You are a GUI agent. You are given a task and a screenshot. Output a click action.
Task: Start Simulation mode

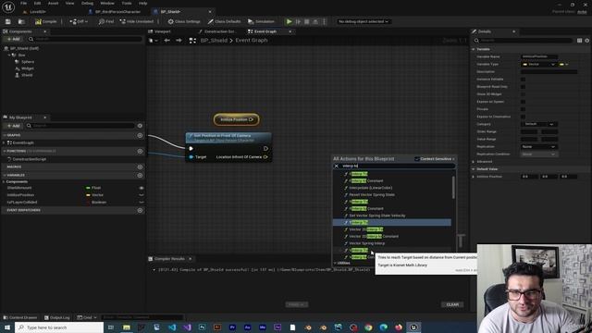coord(261,21)
